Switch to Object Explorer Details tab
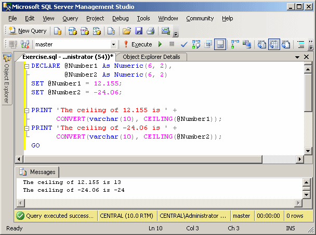 click(151, 57)
